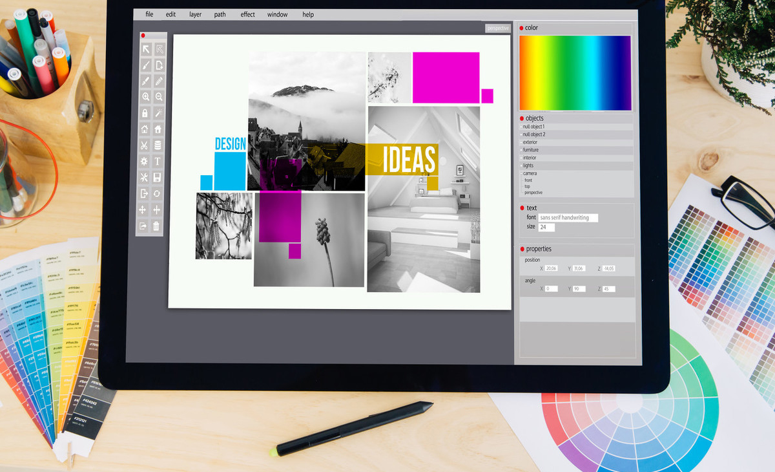The image size is (775, 472).
Task: Select the magic wand tool
Action: [159, 113]
